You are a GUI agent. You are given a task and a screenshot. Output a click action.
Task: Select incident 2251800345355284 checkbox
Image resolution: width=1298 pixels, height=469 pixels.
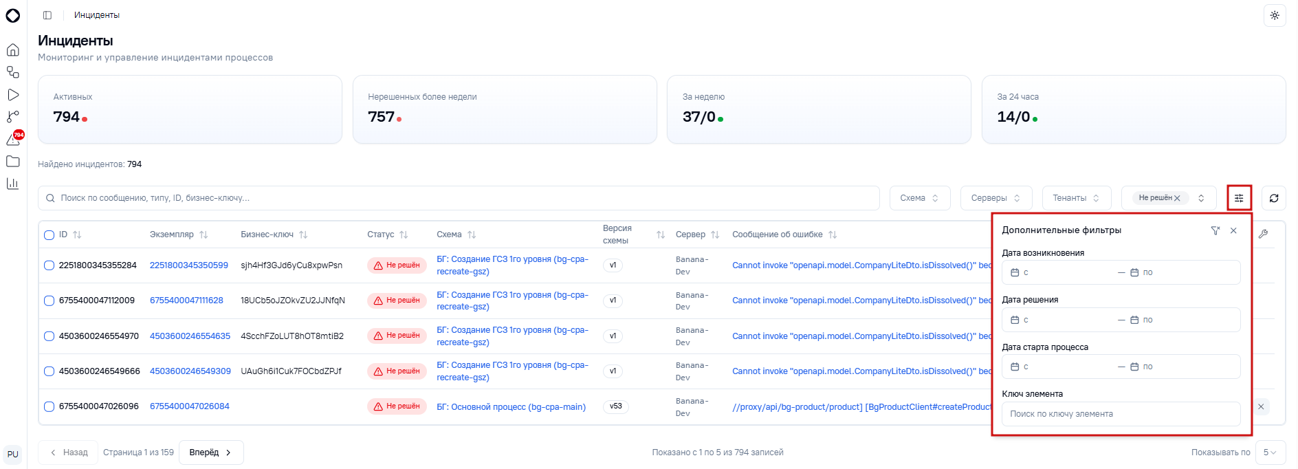(x=49, y=265)
